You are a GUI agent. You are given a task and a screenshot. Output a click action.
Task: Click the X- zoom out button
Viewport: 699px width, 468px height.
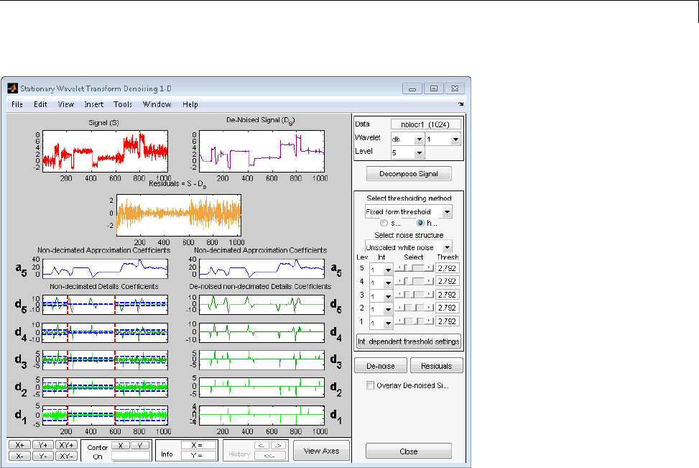point(18,456)
